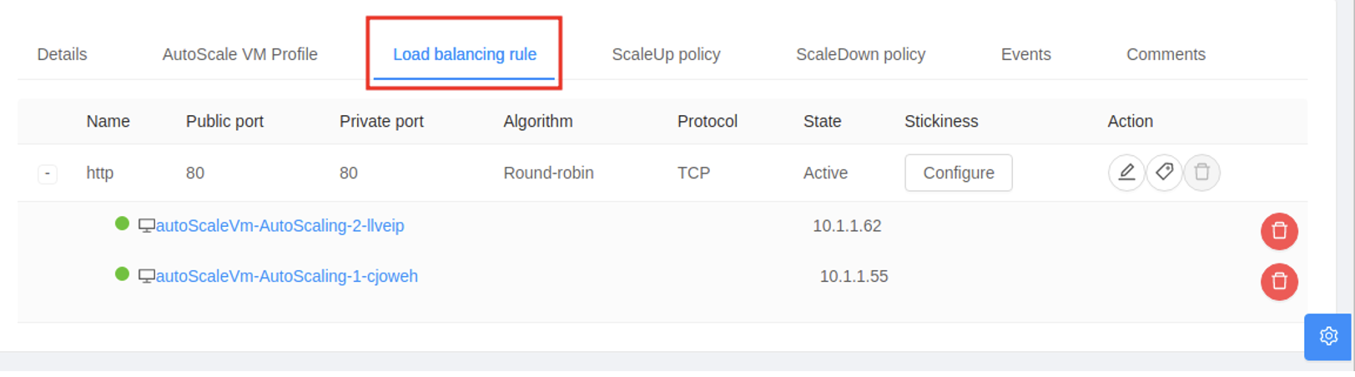Switch to the Details tab
Image resolution: width=1355 pixels, height=377 pixels.
pos(62,54)
